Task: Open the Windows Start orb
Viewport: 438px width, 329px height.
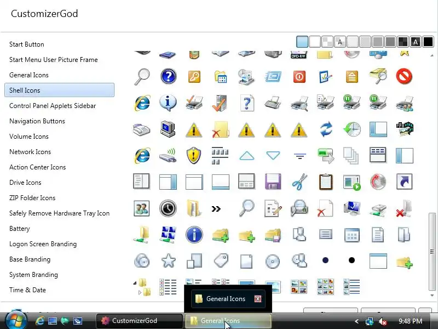Action: tap(16, 320)
